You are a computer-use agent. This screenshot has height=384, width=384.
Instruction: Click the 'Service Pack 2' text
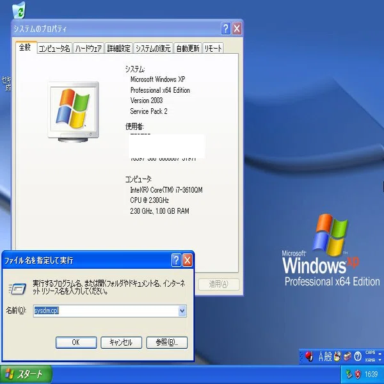(x=148, y=111)
